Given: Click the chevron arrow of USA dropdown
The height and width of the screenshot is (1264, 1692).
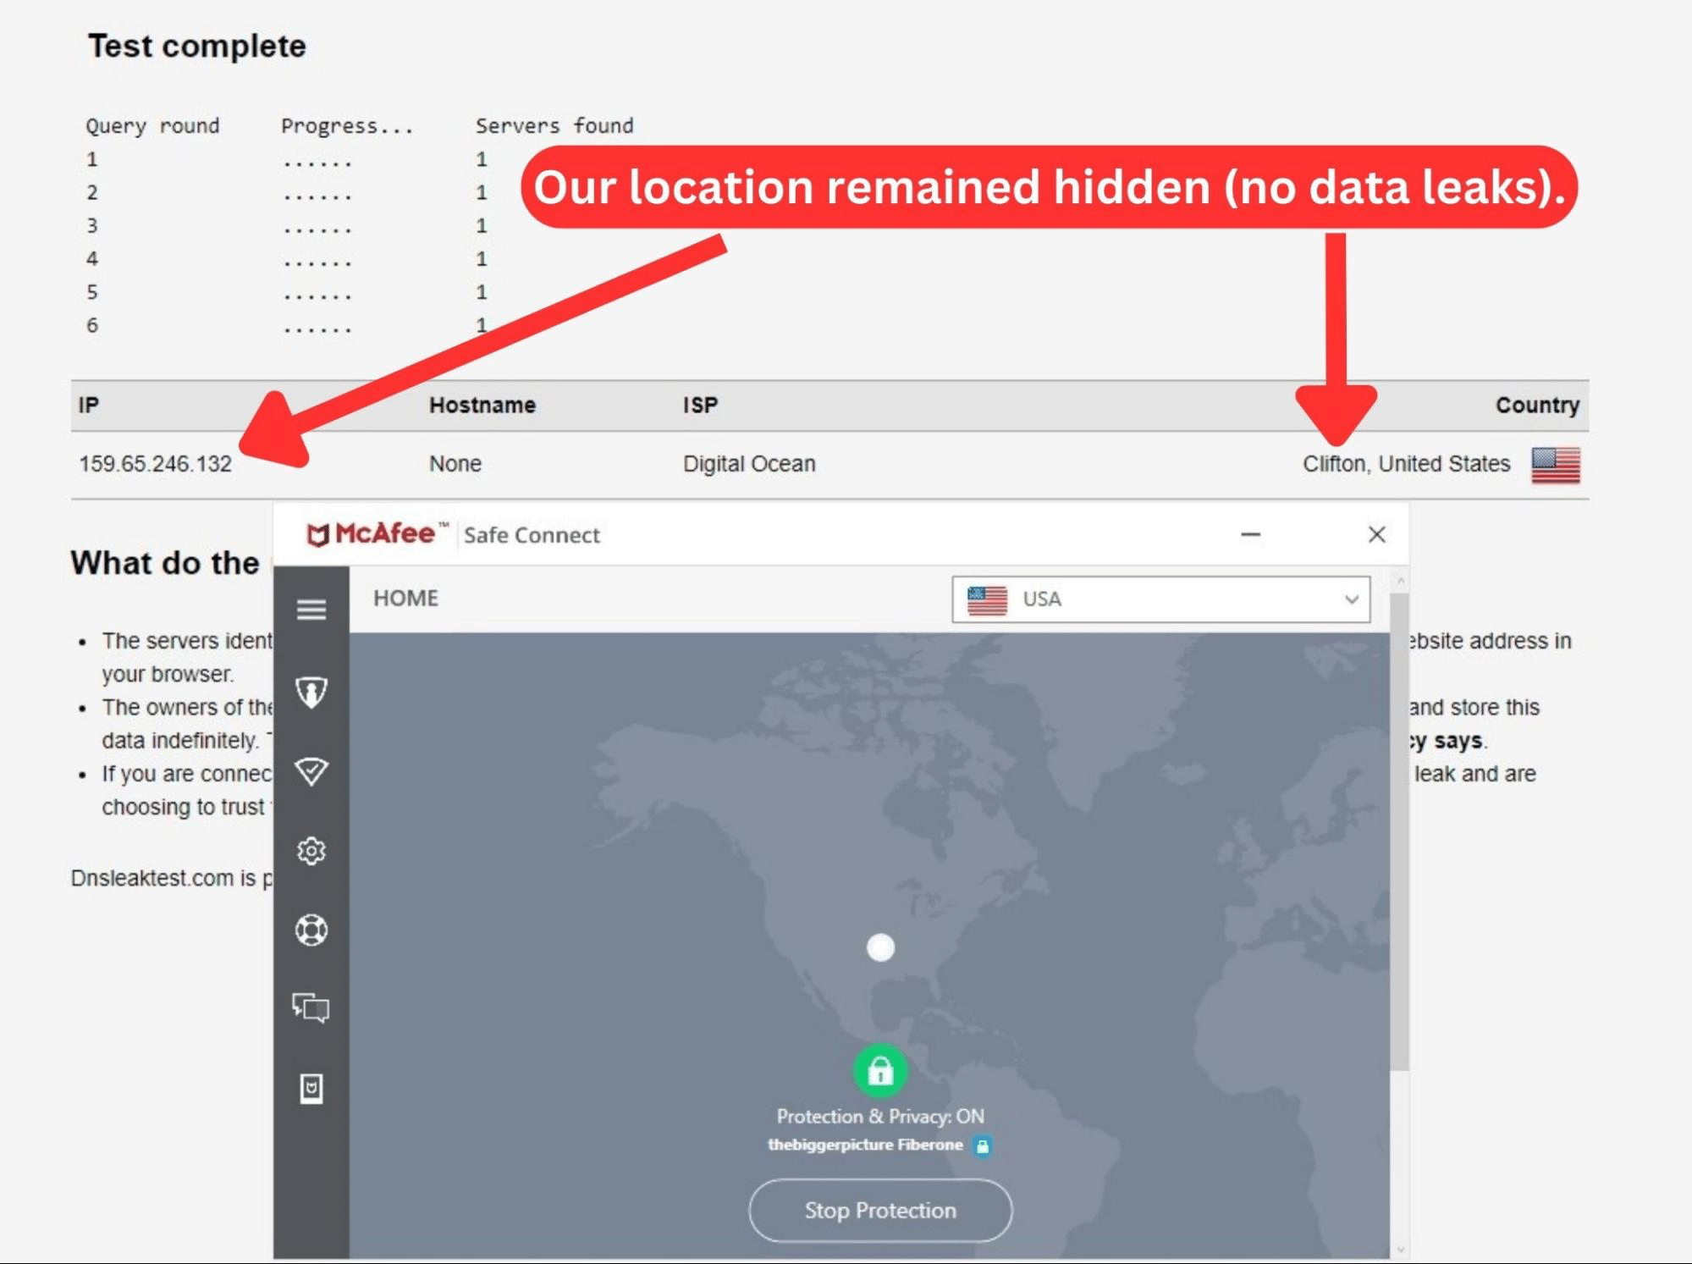Looking at the screenshot, I should (x=1351, y=599).
